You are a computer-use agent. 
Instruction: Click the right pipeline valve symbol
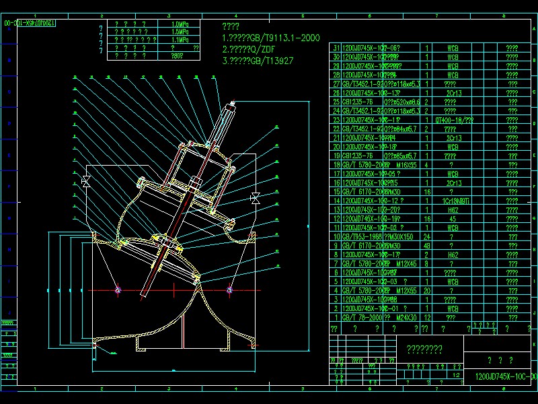(x=255, y=198)
